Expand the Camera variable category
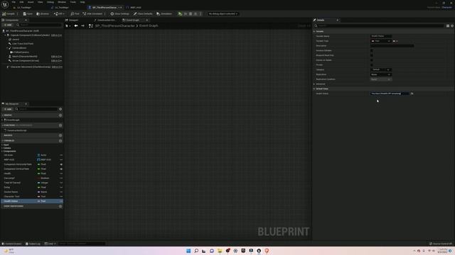The image size is (455, 255). click(x=2, y=148)
